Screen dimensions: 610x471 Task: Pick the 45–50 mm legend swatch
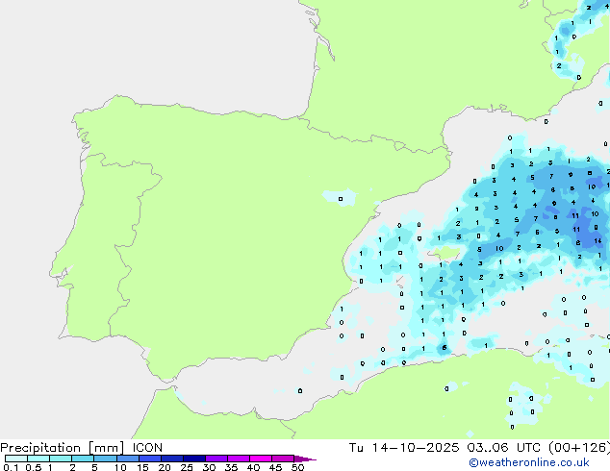(283, 459)
